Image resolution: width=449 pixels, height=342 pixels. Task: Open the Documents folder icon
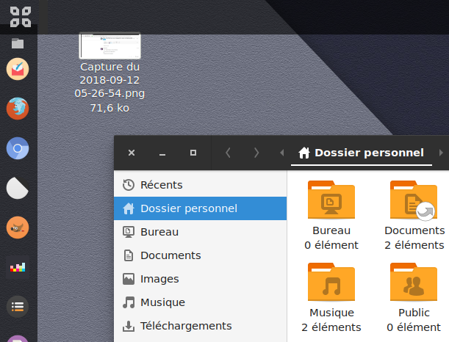(413, 202)
